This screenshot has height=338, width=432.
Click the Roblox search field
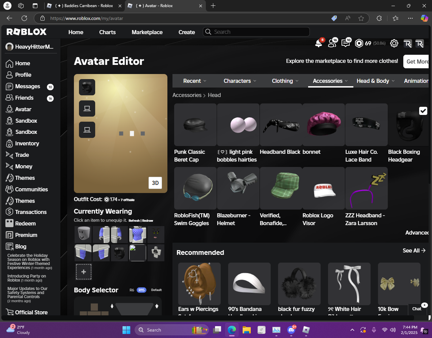256,32
